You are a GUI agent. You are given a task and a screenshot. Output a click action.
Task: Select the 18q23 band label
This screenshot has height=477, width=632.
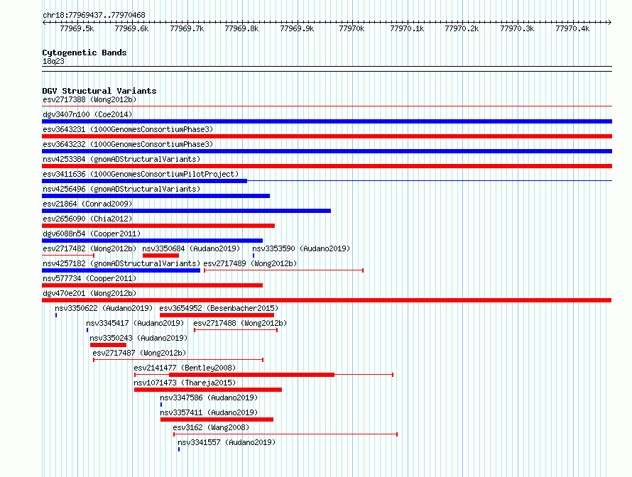pyautogui.click(x=53, y=61)
